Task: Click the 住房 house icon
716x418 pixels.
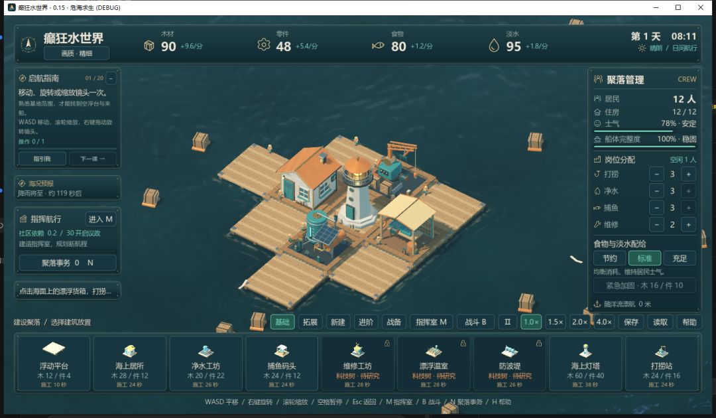Action: coord(597,112)
